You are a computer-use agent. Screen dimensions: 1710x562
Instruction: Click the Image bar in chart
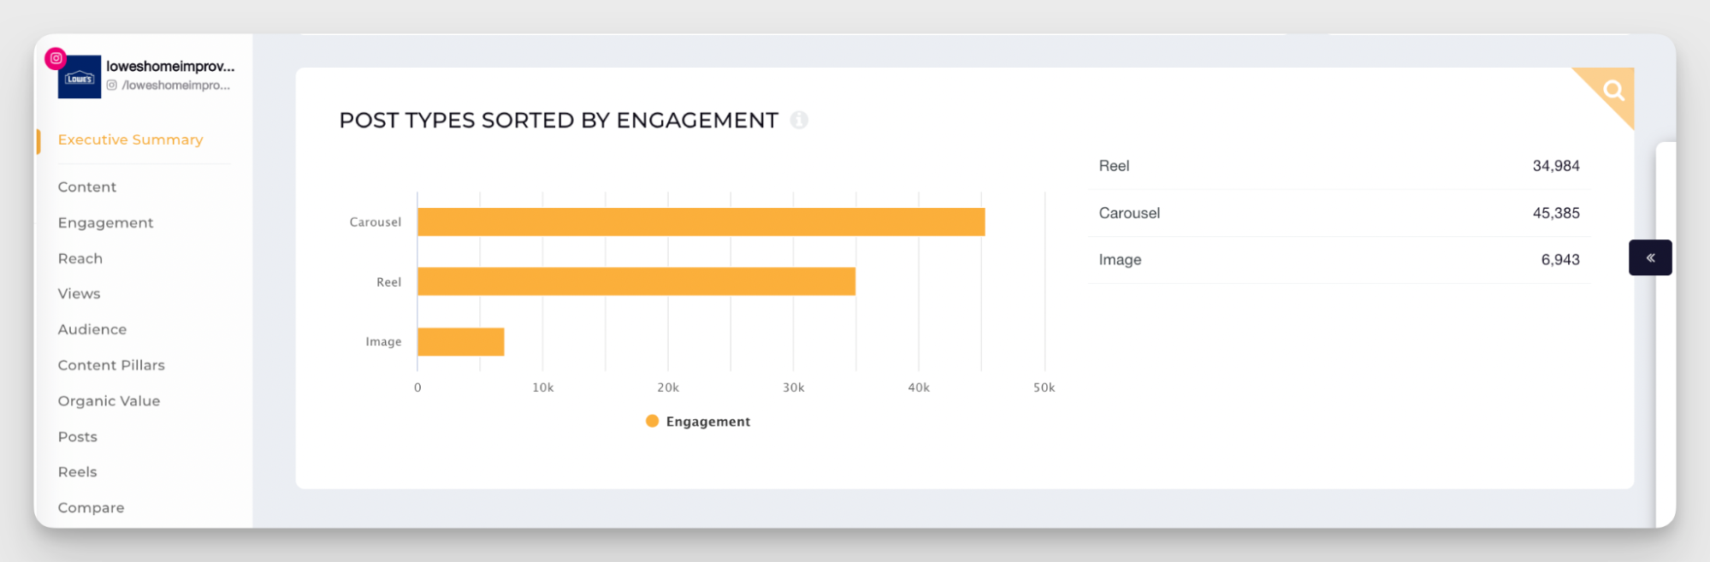coord(460,341)
